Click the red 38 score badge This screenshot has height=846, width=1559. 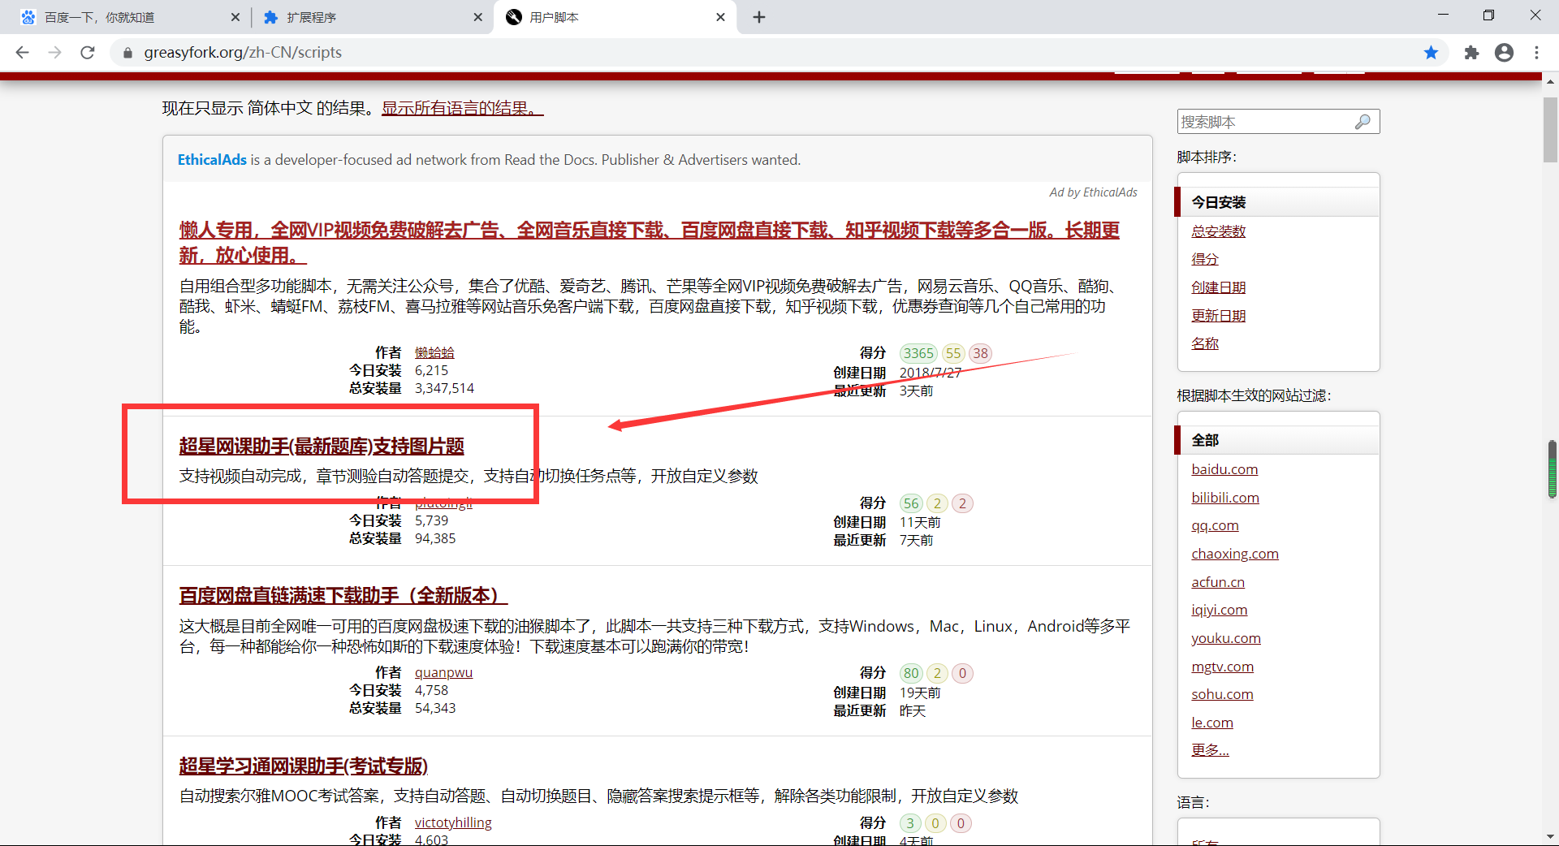tap(981, 353)
